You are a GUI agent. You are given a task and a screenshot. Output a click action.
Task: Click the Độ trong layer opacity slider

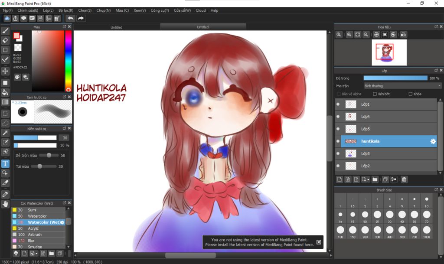[x=395, y=78]
